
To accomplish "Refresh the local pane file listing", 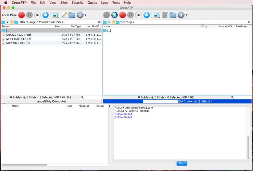I will (45, 15).
